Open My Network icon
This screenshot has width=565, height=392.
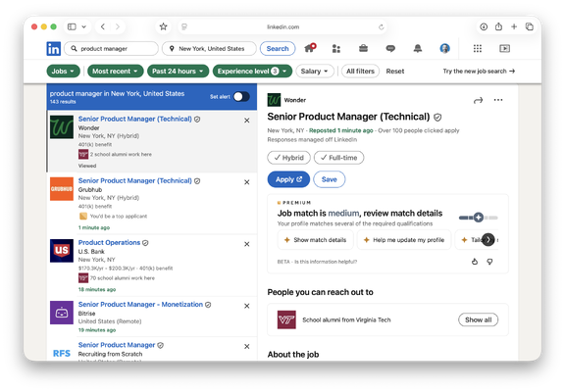tap(336, 49)
